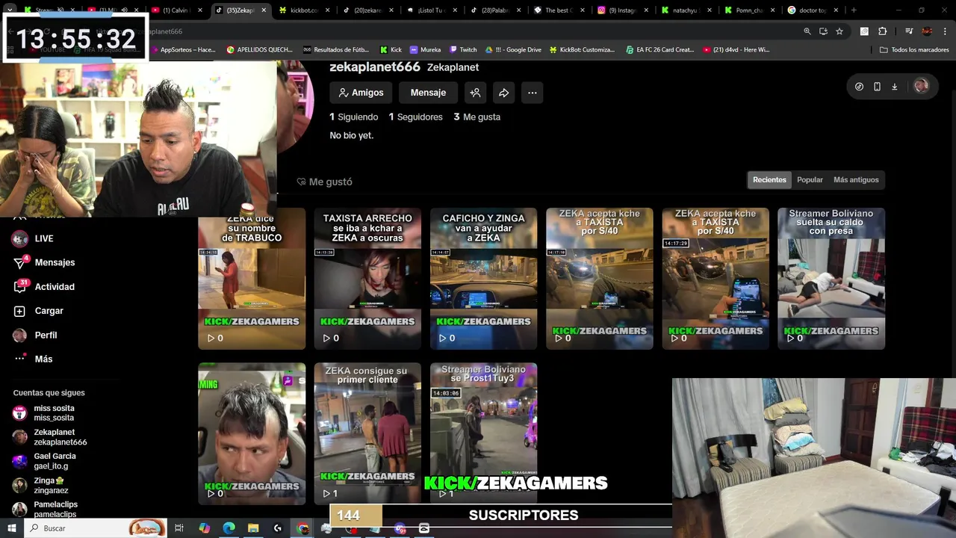Viewport: 956px width, 538px height.
Task: Click the Mensaje button
Action: [x=428, y=93]
